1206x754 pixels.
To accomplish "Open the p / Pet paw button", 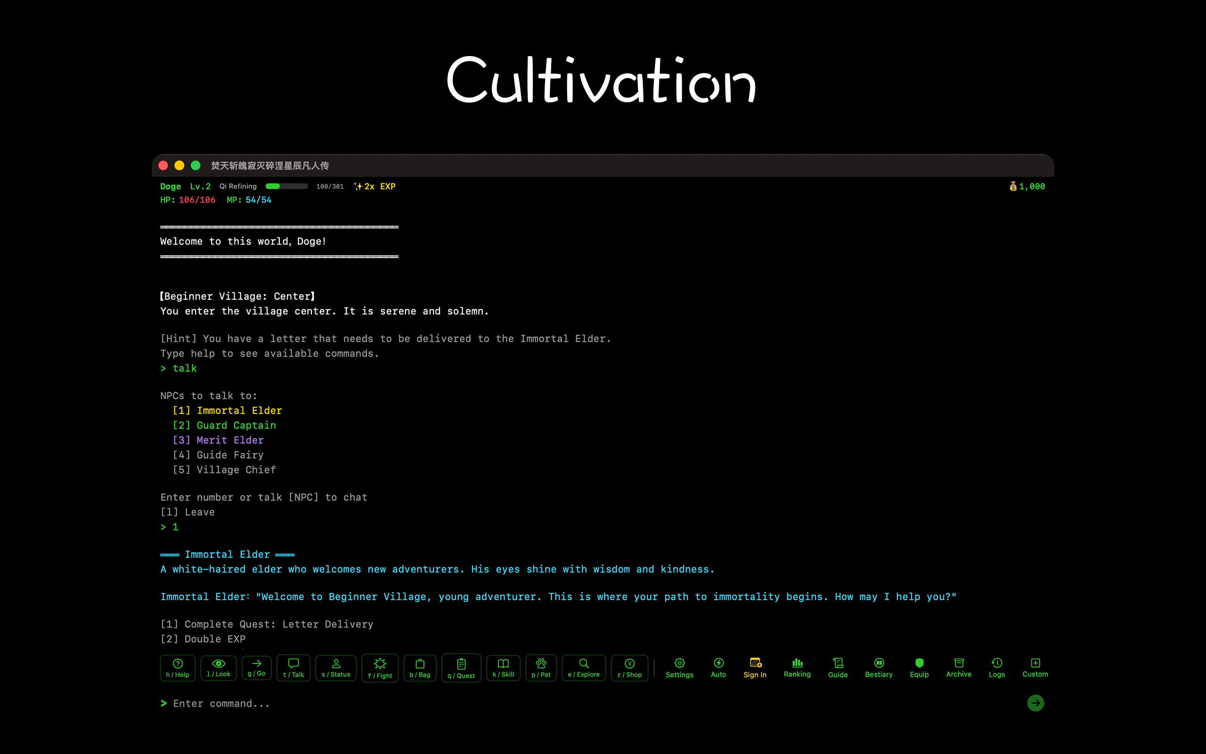I will tap(541, 668).
